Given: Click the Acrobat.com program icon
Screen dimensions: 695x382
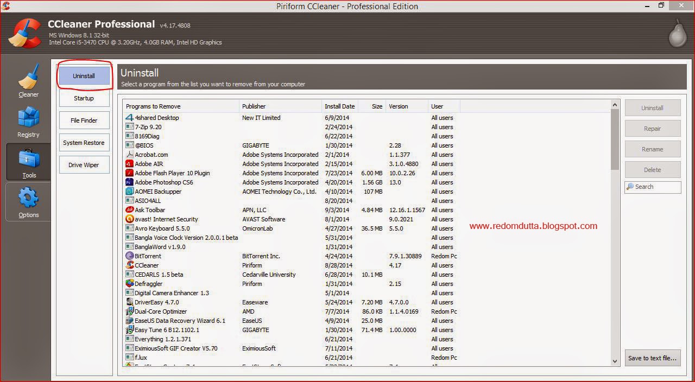Looking at the screenshot, I should point(129,155).
